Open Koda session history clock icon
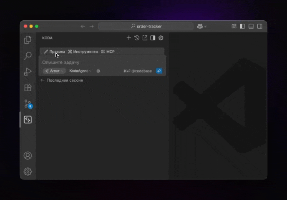Image resolution: width=287 pixels, height=200 pixels. [136, 38]
